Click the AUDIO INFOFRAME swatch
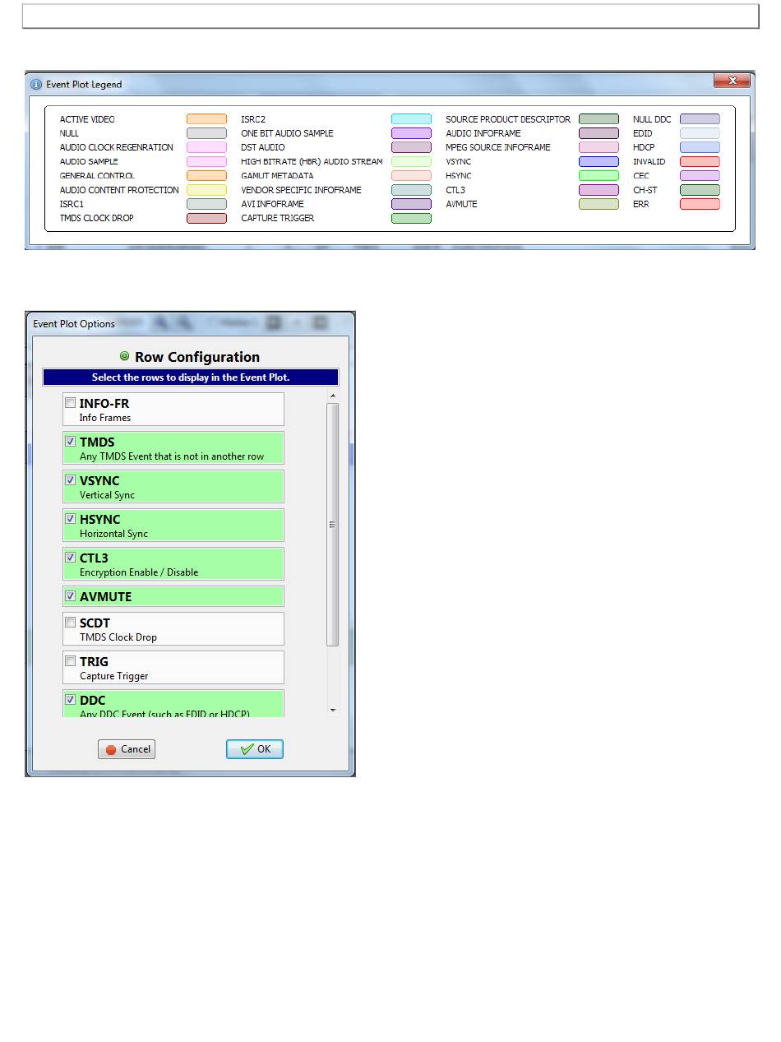The image size is (781, 1042). point(598,133)
